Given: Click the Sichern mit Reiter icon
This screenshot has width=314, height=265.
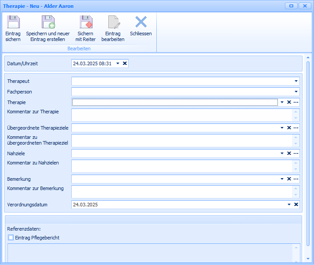Looking at the screenshot, I should tap(85, 22).
